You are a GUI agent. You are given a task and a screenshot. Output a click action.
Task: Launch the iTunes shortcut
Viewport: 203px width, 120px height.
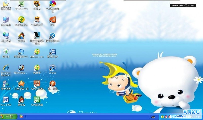(53, 68)
